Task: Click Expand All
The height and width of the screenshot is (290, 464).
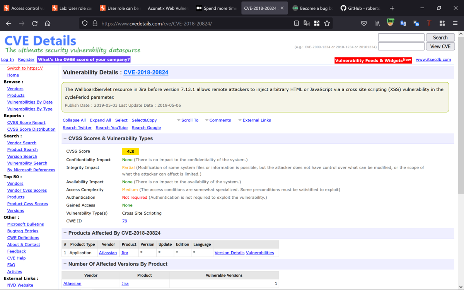Action: click(x=101, y=120)
